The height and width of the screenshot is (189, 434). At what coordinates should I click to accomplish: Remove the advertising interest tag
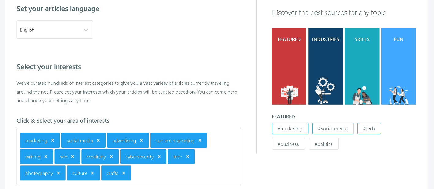click(141, 140)
